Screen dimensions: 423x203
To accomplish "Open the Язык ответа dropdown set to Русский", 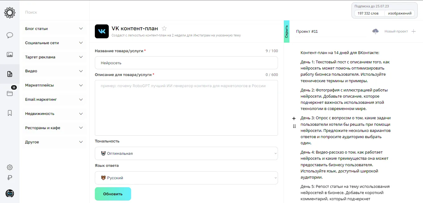I will [186, 178].
